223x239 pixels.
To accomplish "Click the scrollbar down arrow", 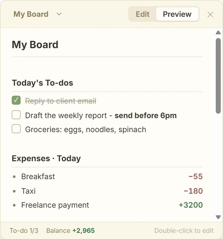I will [218, 217].
